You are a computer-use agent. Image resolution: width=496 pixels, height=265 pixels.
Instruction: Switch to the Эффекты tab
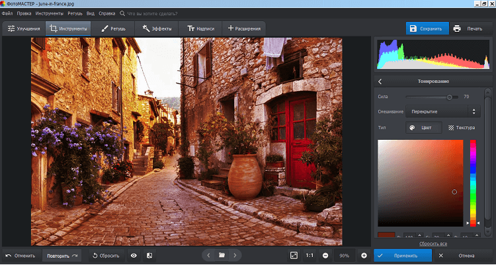coord(157,28)
